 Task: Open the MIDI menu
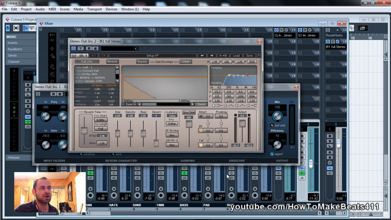coord(52,9)
